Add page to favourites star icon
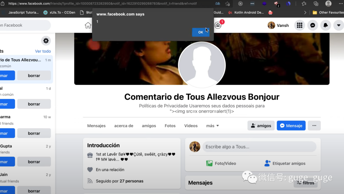 coord(227,3)
